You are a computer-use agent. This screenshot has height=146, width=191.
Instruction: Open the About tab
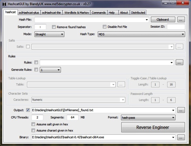click(x=124, y=12)
